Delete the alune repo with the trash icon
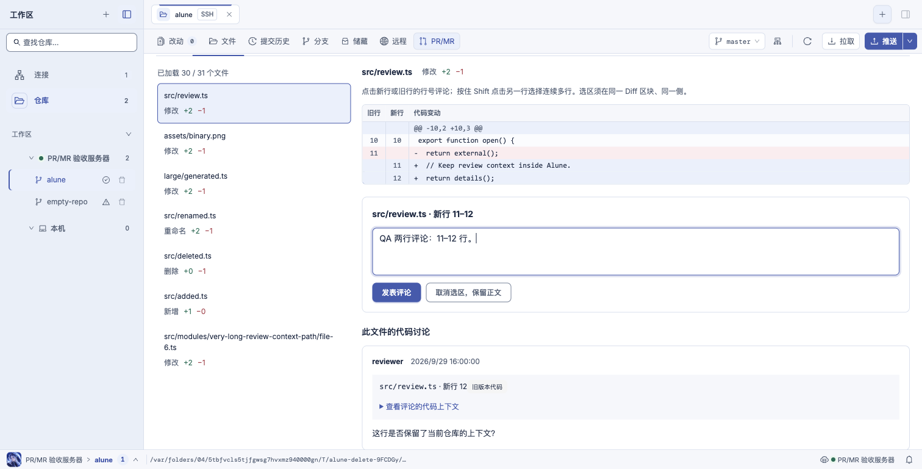 coord(122,180)
